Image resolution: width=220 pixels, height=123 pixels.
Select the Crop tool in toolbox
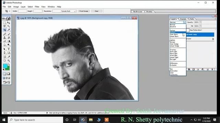tap(4, 30)
